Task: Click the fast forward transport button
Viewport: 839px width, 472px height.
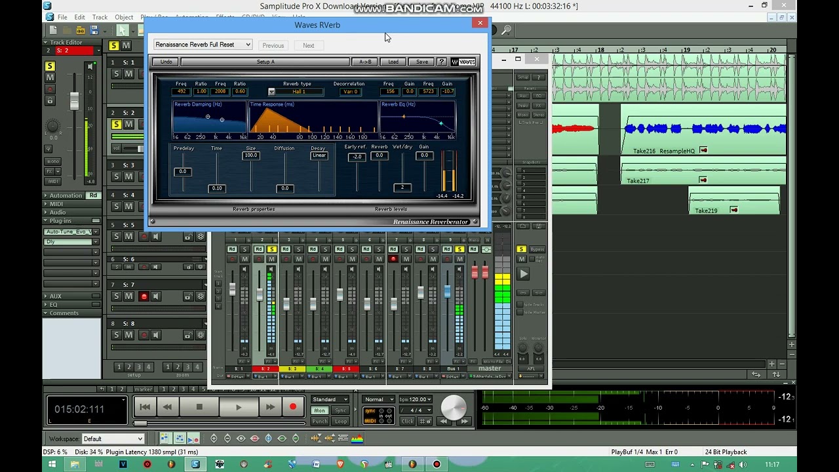Action: 270,408
